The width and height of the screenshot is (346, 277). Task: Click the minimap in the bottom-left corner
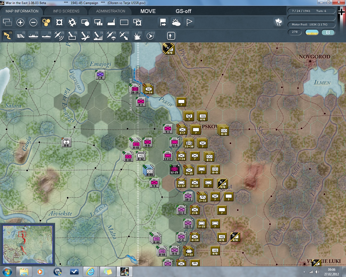[28, 245]
